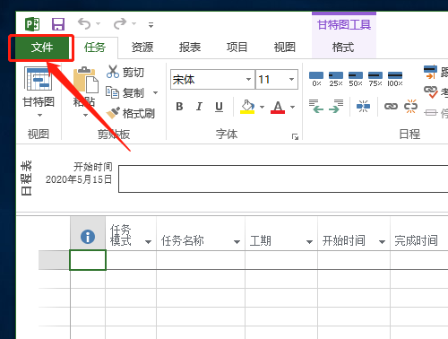Toggle bold formatting
Image resolution: width=448 pixels, height=339 pixels.
179,107
